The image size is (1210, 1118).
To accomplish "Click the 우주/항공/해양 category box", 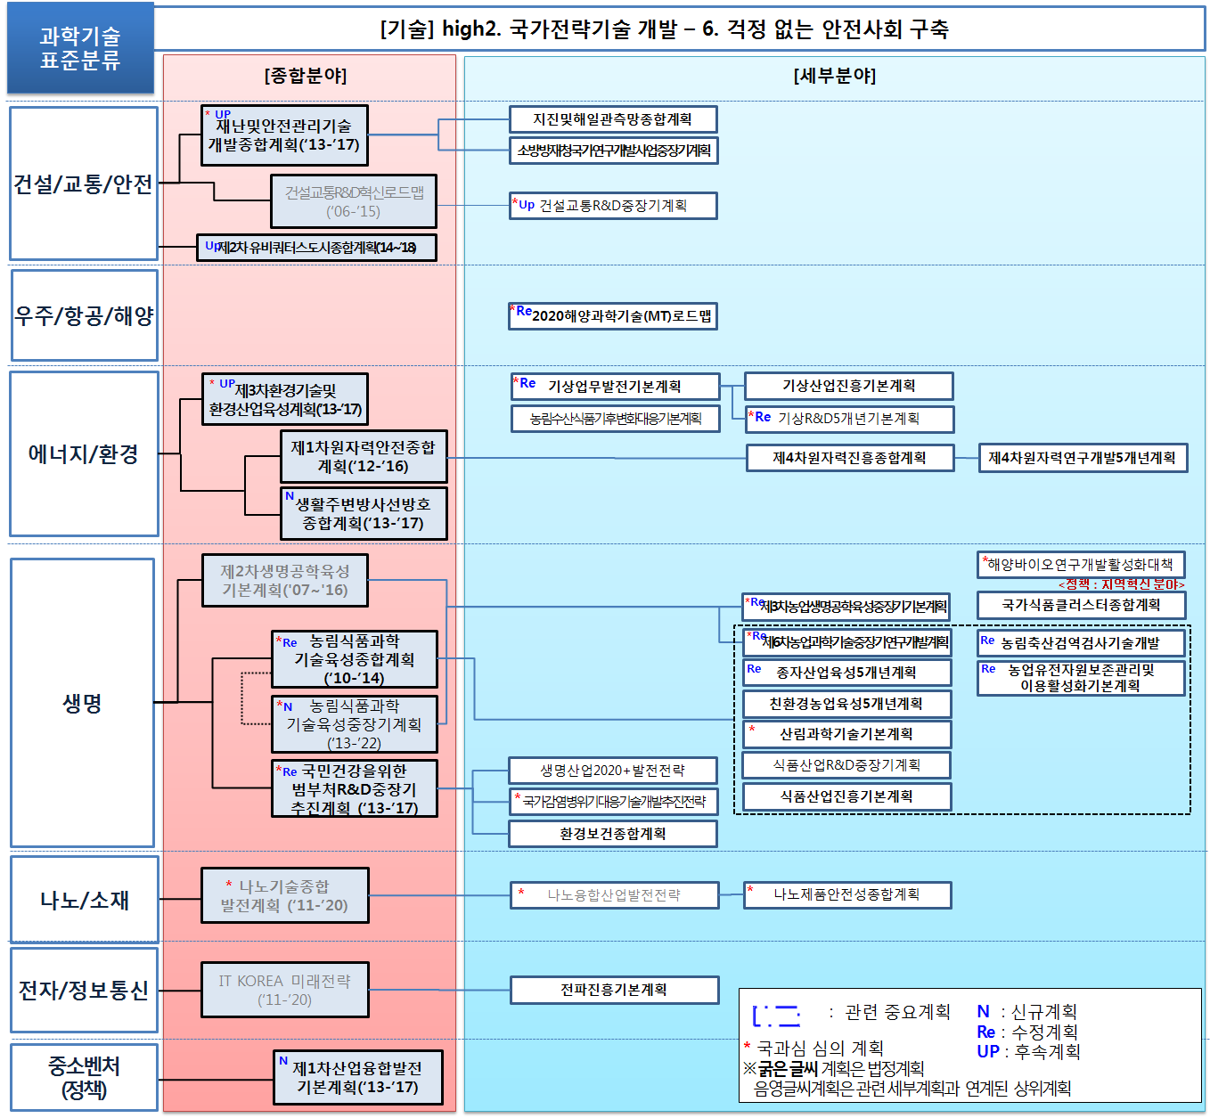I will pyautogui.click(x=85, y=315).
